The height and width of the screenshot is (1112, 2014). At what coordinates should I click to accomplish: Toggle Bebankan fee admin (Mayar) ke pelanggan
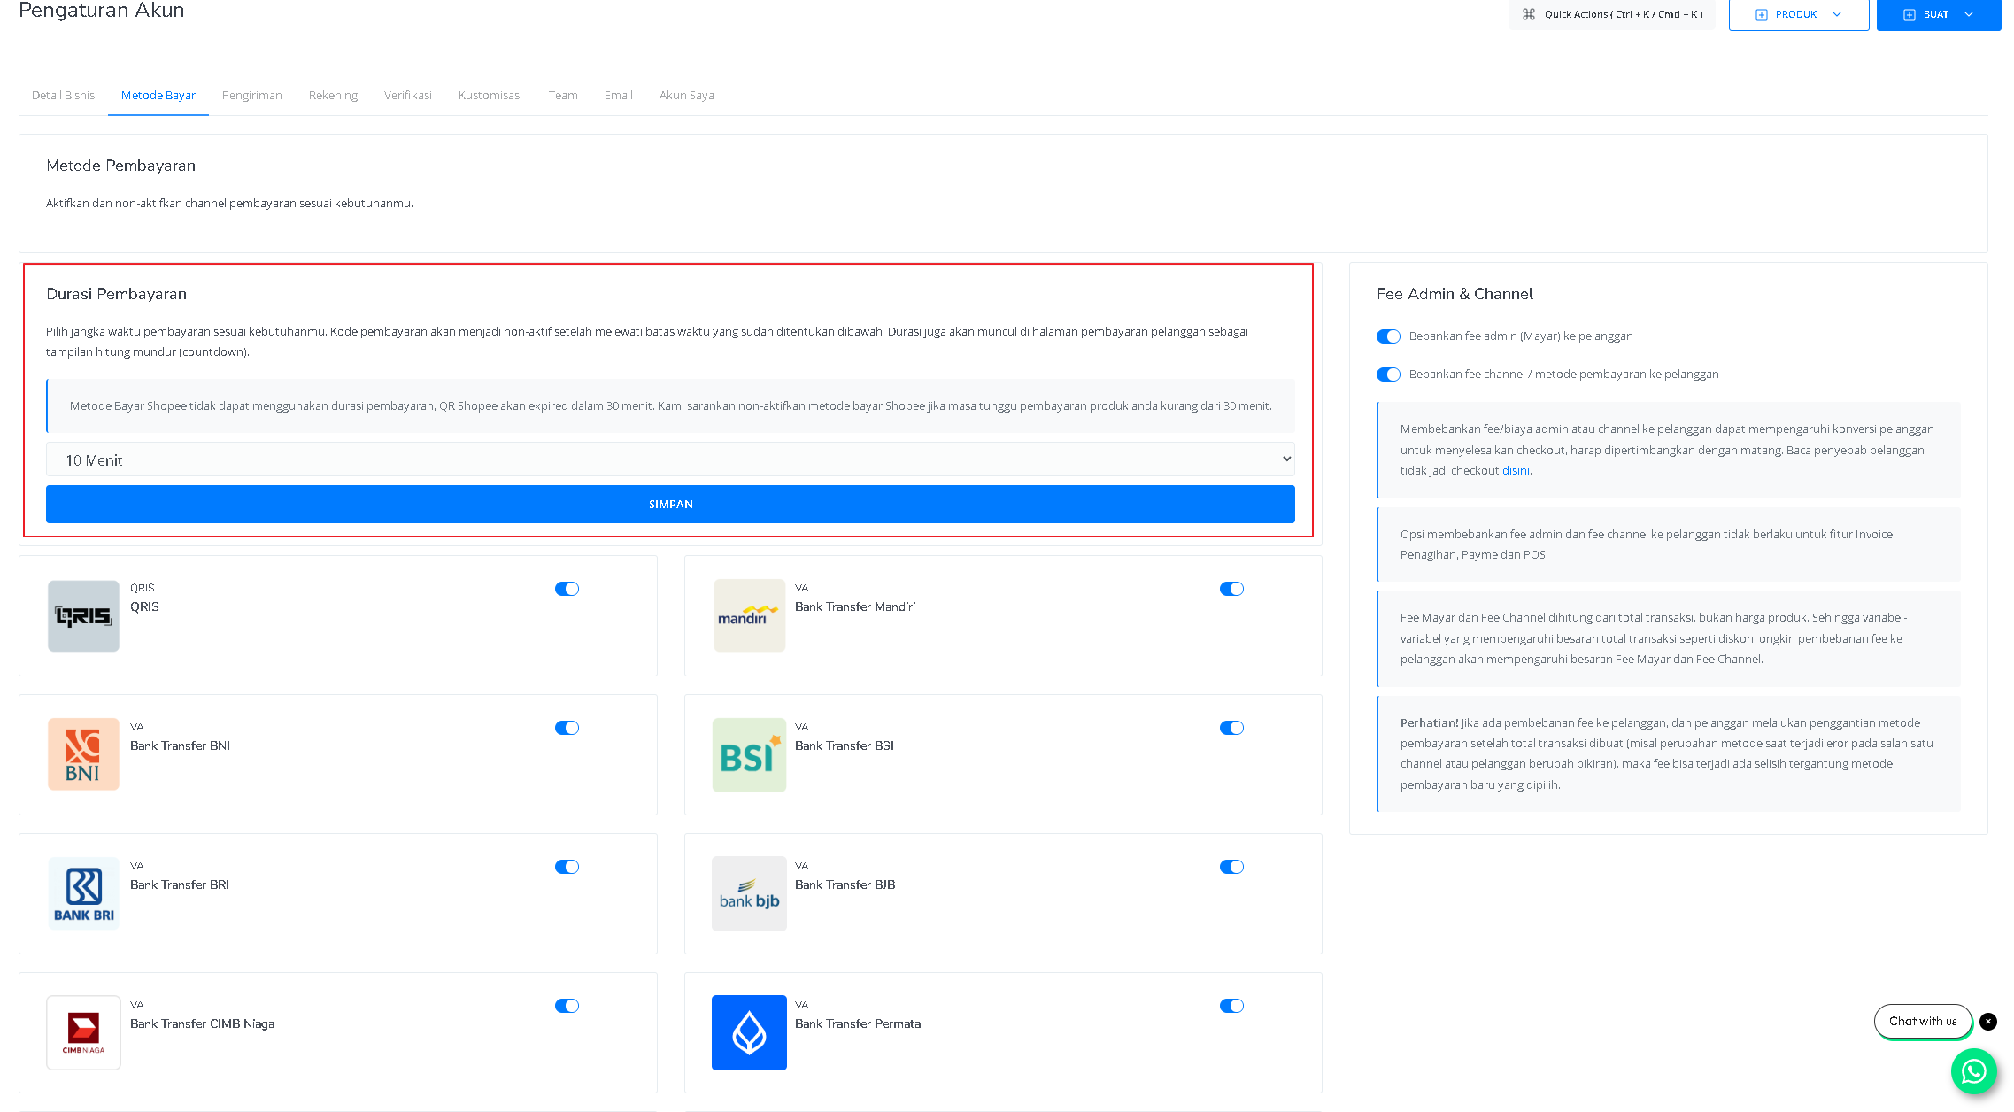[x=1388, y=336]
